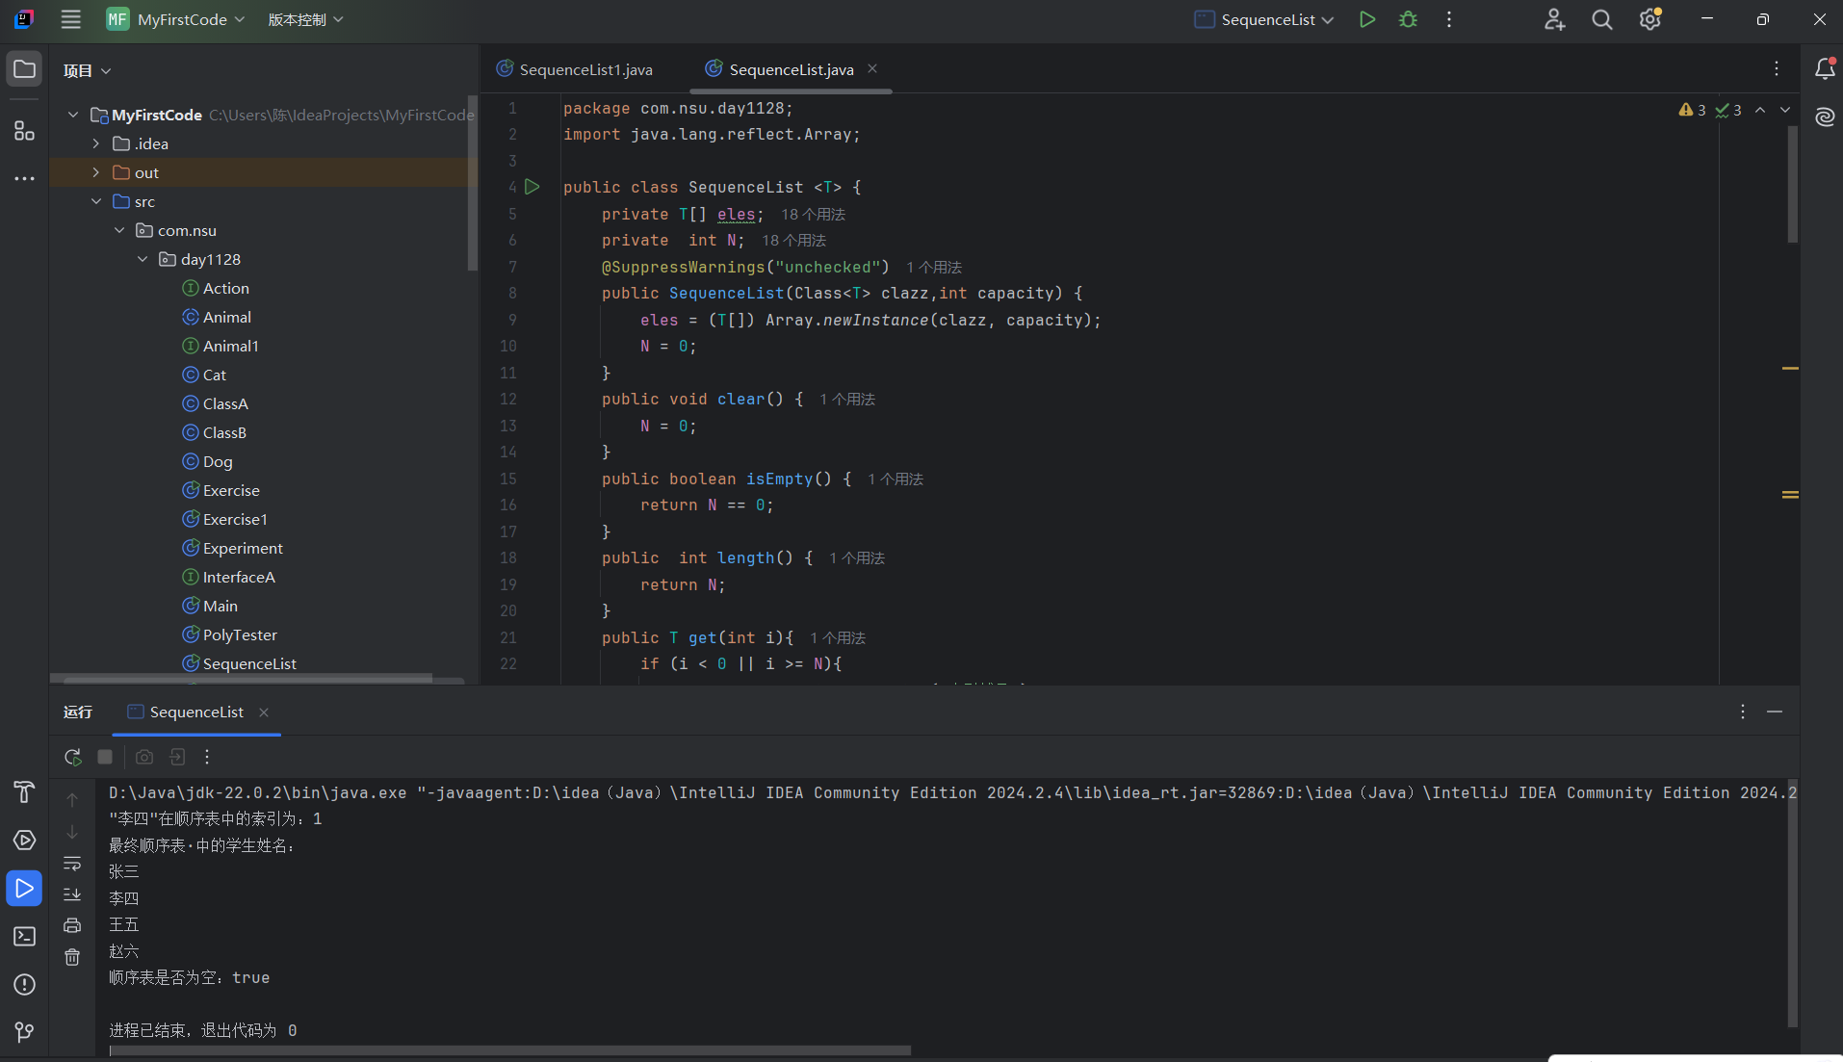
Task: Open more run actions menu in title bar
Action: [1449, 19]
